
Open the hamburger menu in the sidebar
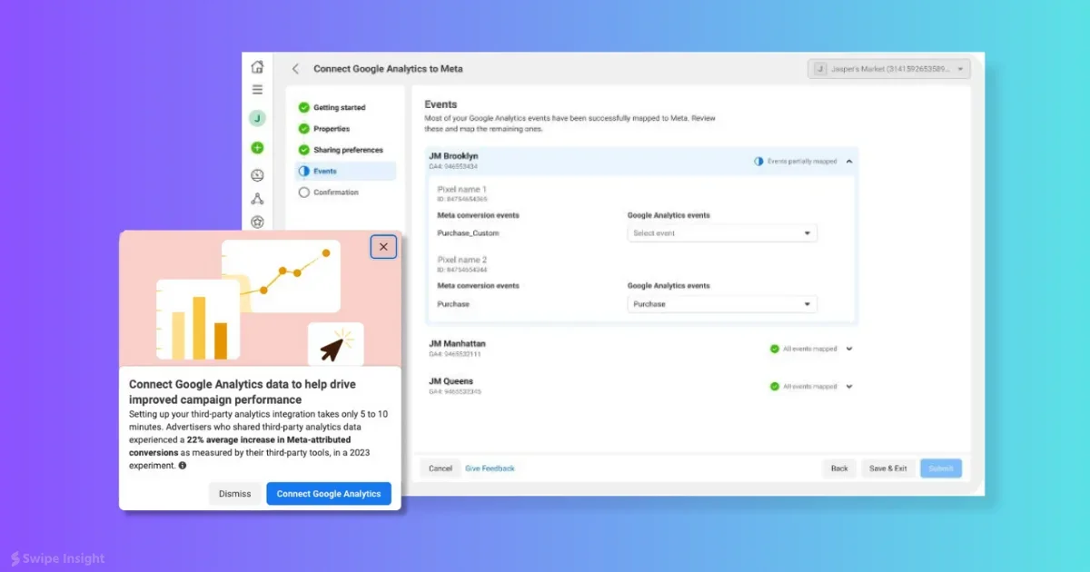pos(257,90)
